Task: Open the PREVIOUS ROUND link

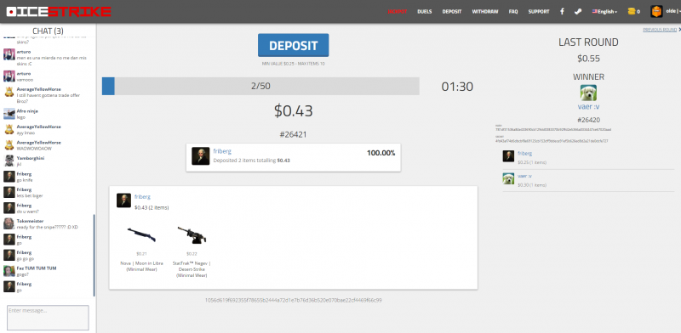Action: (x=660, y=30)
